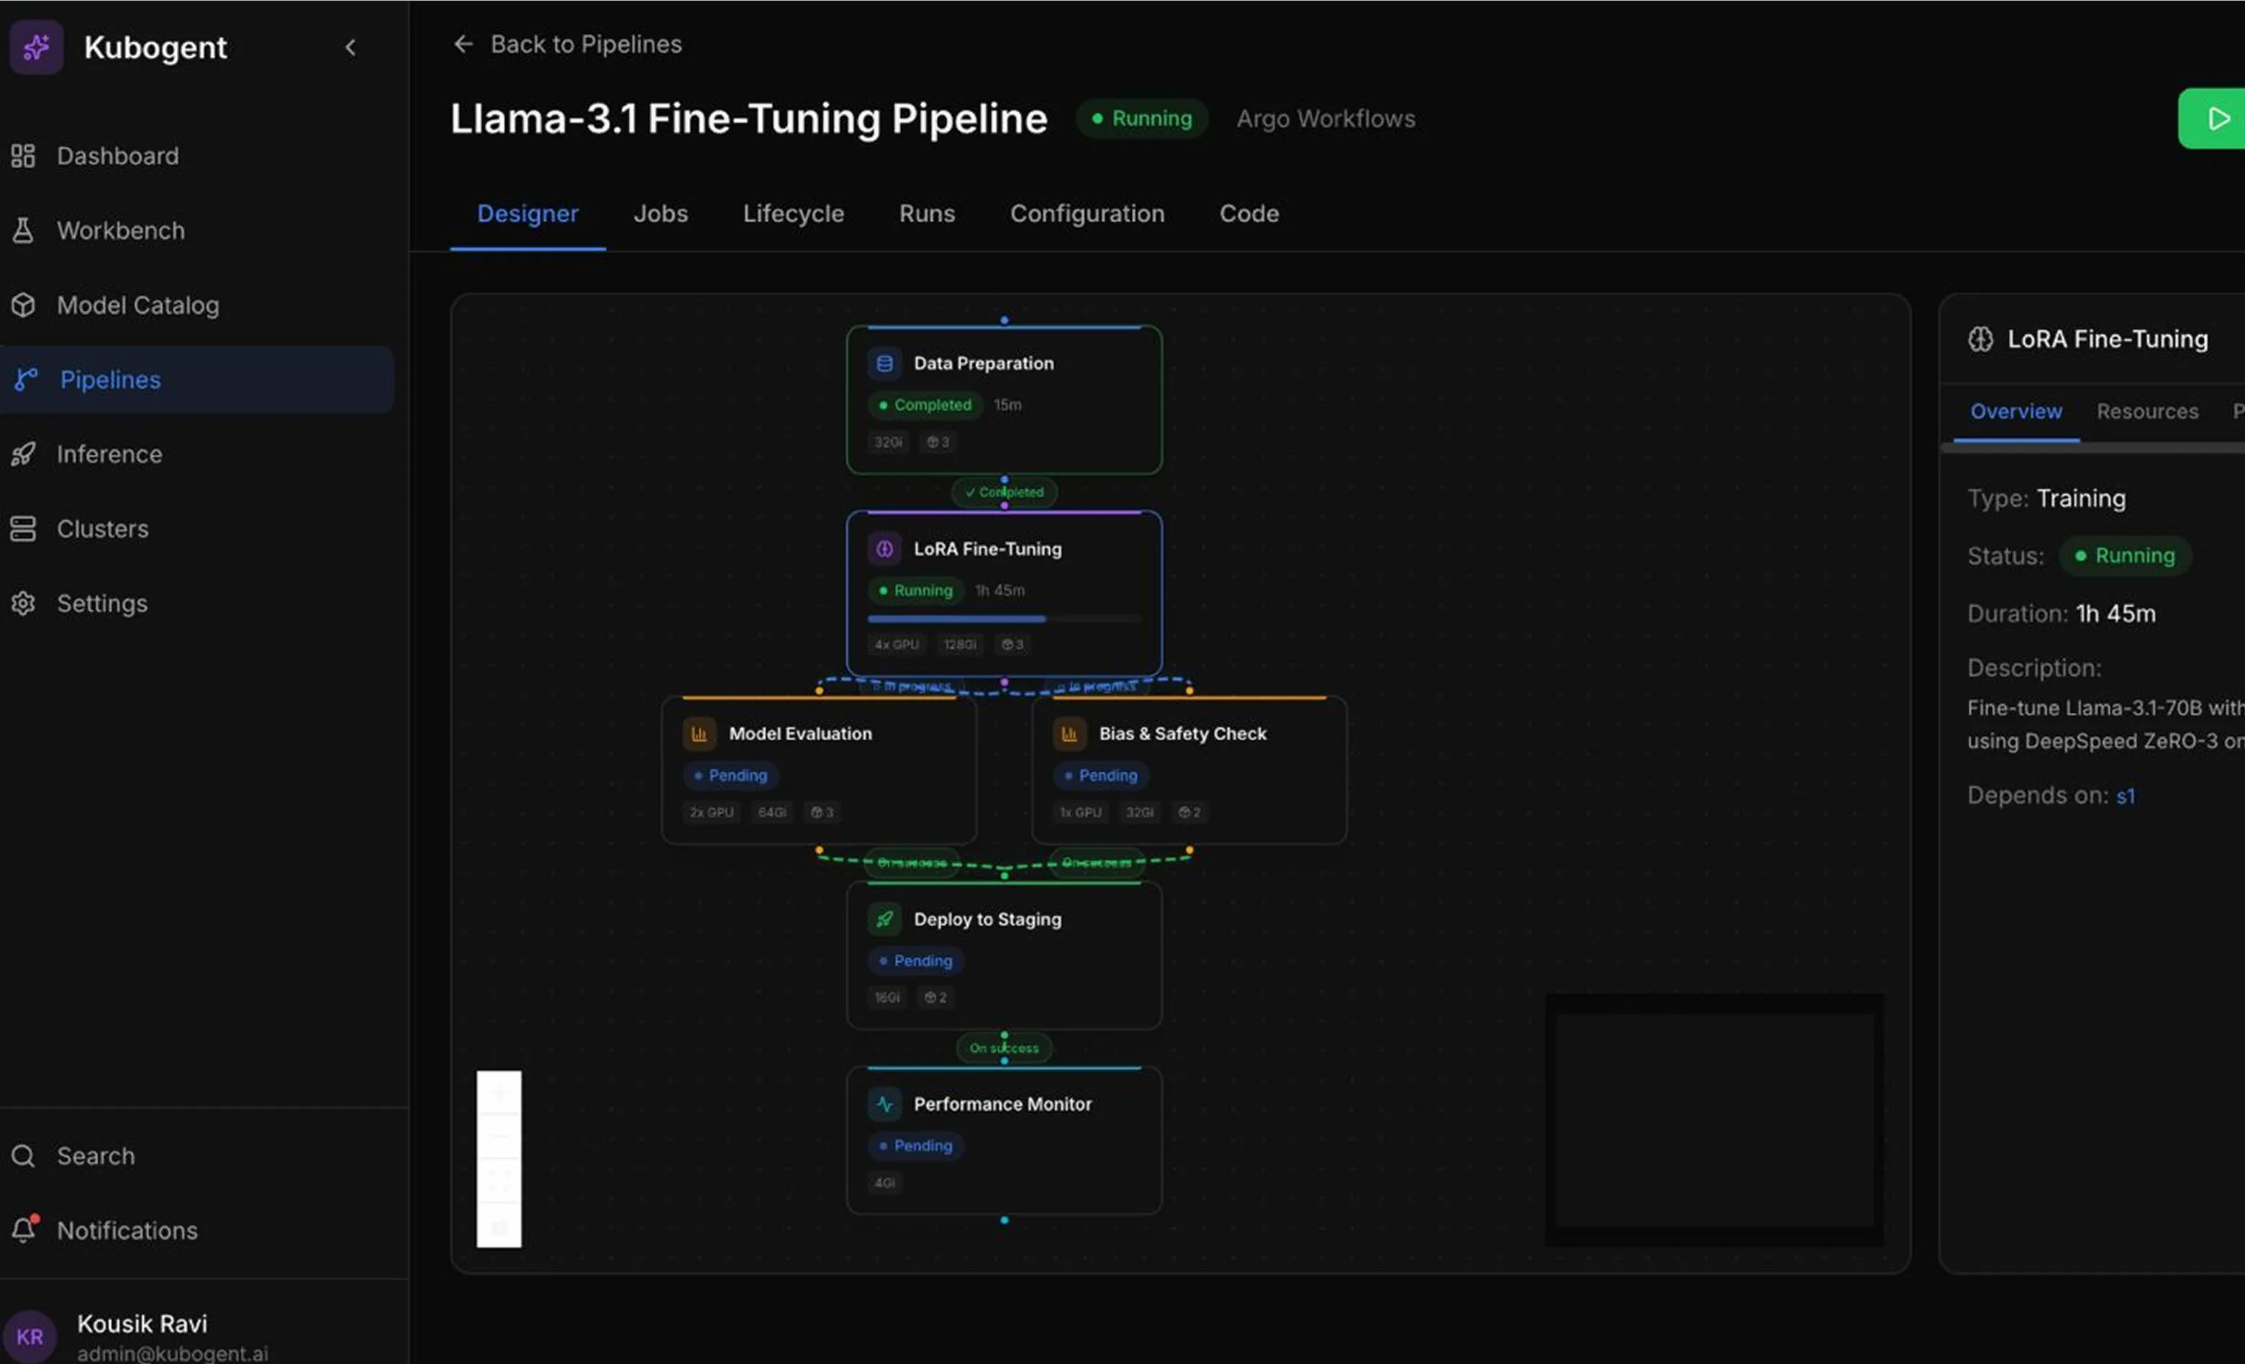Click the Completed badge on Data Preparation

tap(924, 404)
